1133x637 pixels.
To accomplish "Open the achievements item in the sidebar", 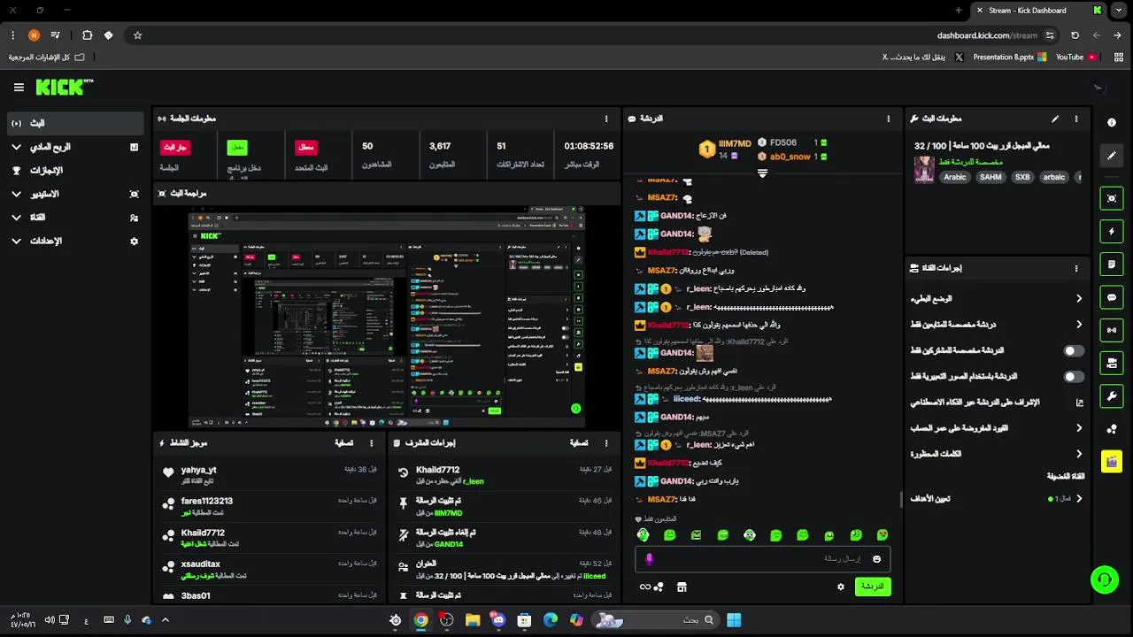I will [x=75, y=170].
